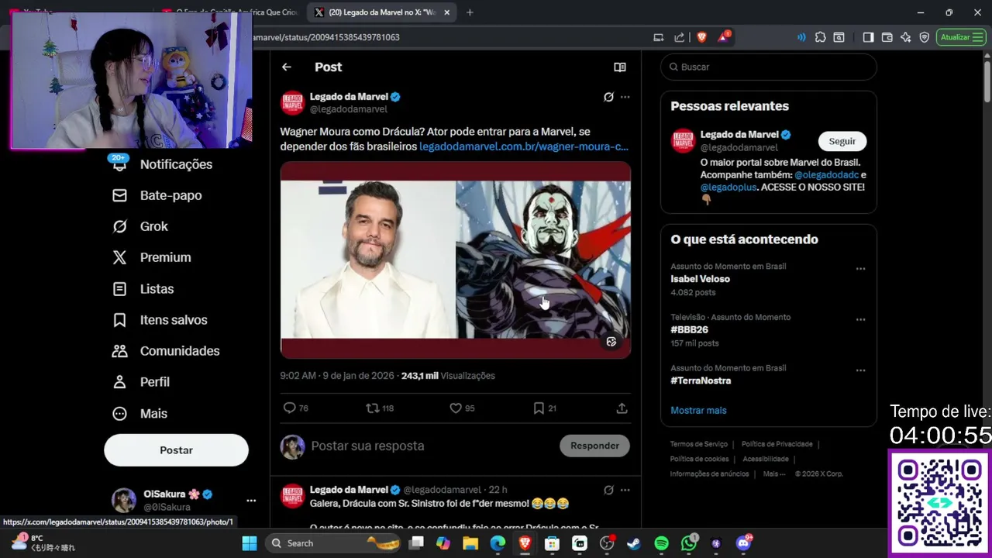This screenshot has width=992, height=558.
Task: Open reader view icon beside Post header
Action: (620, 67)
